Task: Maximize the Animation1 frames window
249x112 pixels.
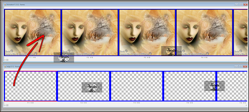Action: (x=241, y=5)
